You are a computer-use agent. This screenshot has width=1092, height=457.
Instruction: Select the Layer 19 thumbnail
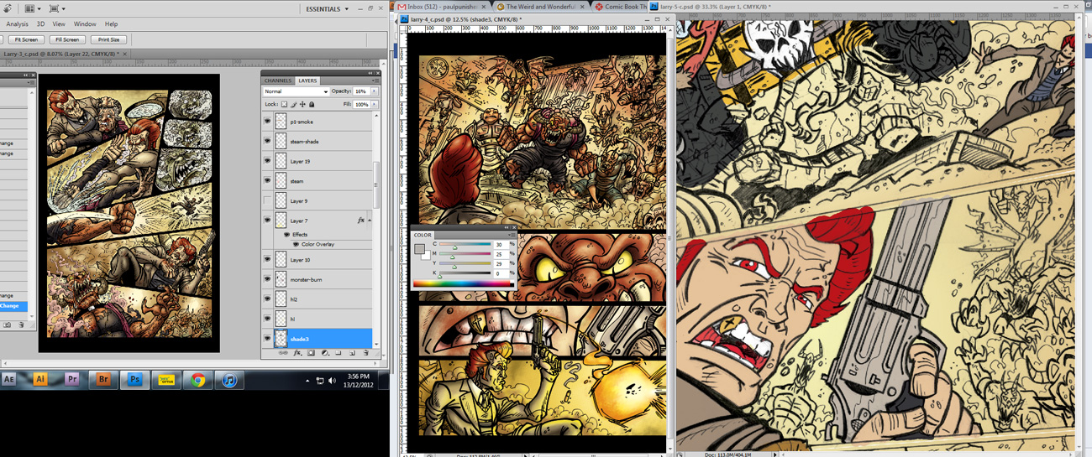[281, 161]
